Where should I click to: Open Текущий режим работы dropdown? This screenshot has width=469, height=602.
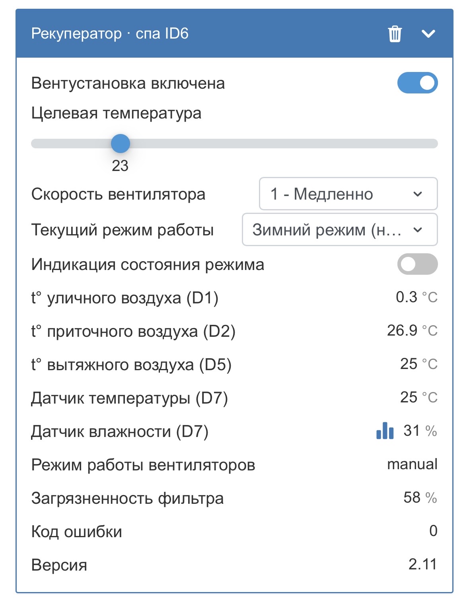click(340, 229)
